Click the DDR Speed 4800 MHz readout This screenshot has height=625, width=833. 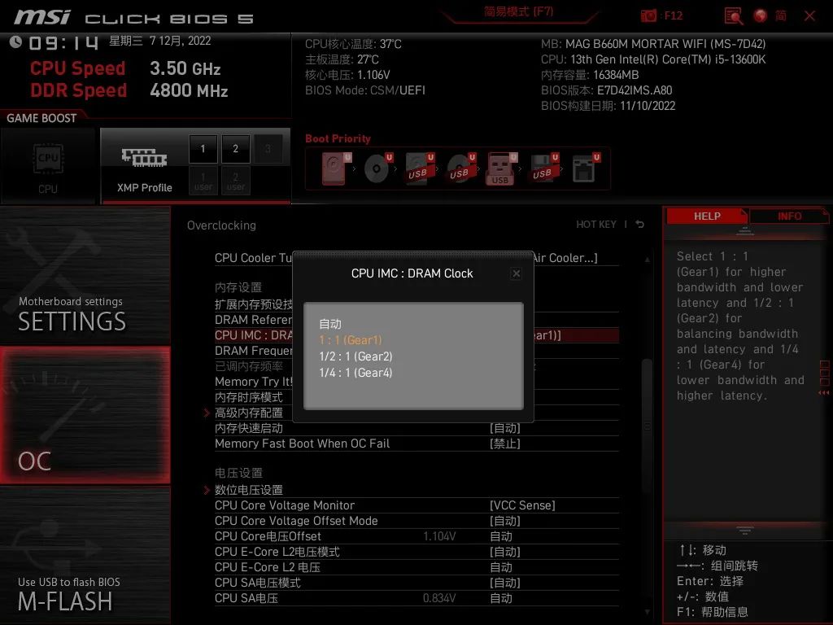[x=129, y=90]
